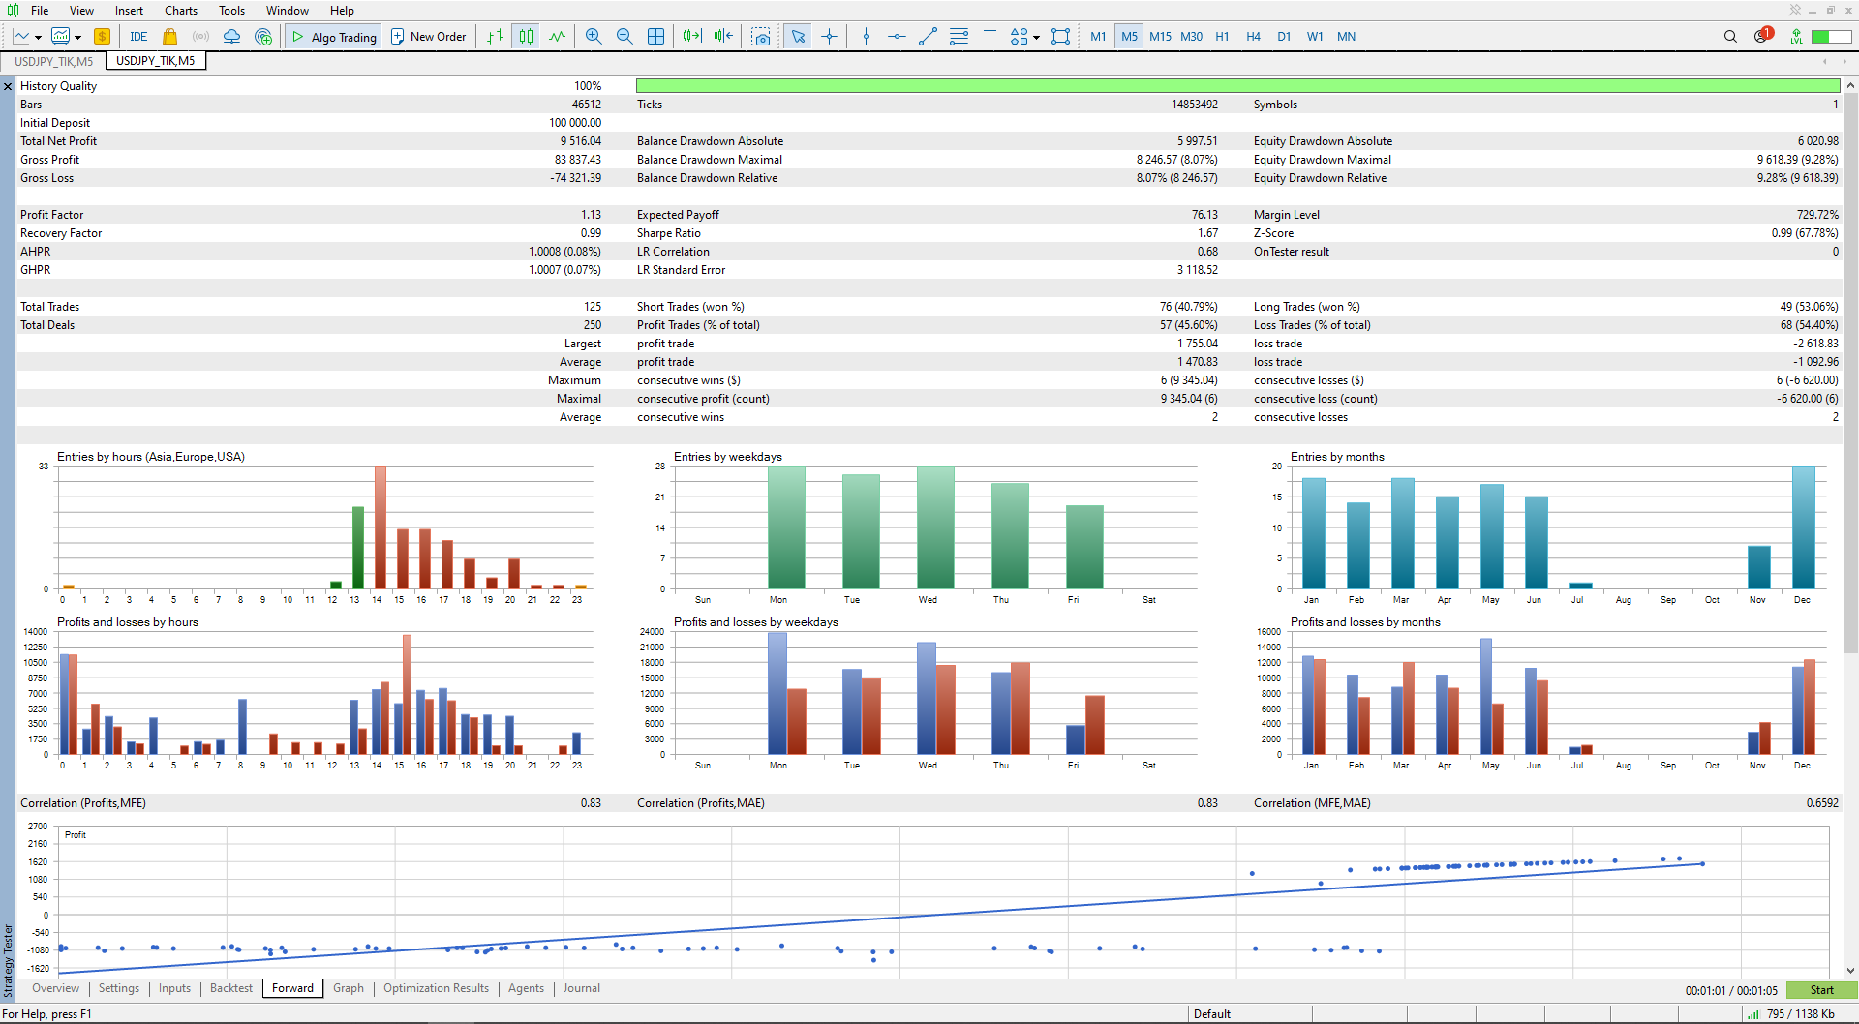Select the equidistant channel tool
Image resolution: width=1859 pixels, height=1024 pixels.
point(959,37)
